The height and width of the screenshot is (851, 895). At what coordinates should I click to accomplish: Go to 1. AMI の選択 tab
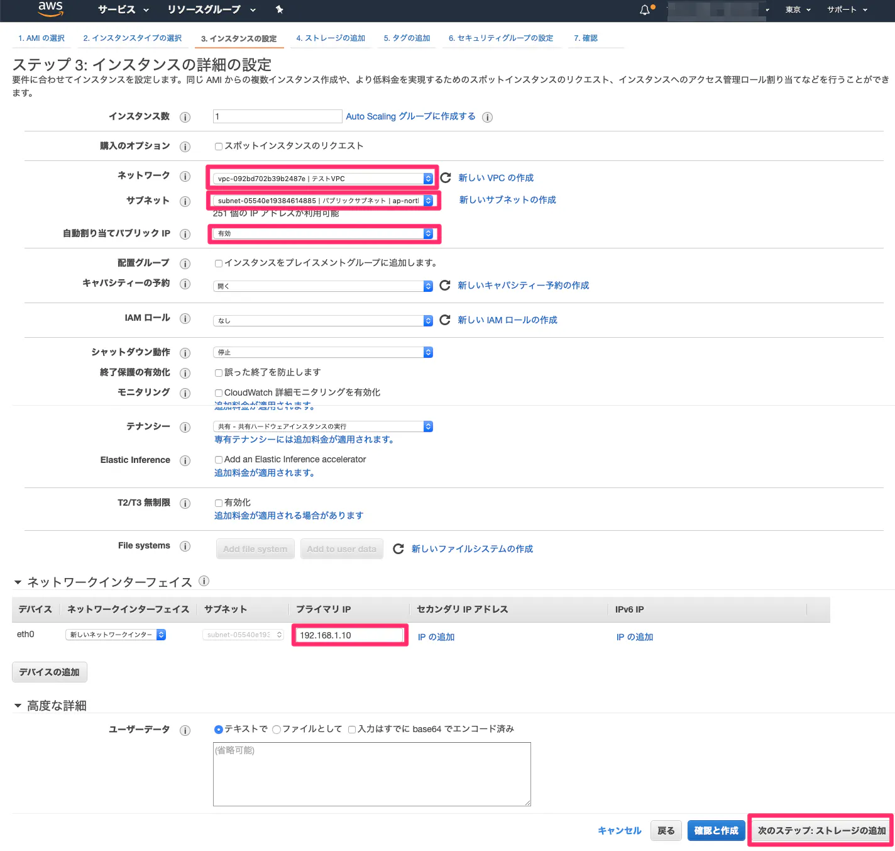(x=41, y=38)
